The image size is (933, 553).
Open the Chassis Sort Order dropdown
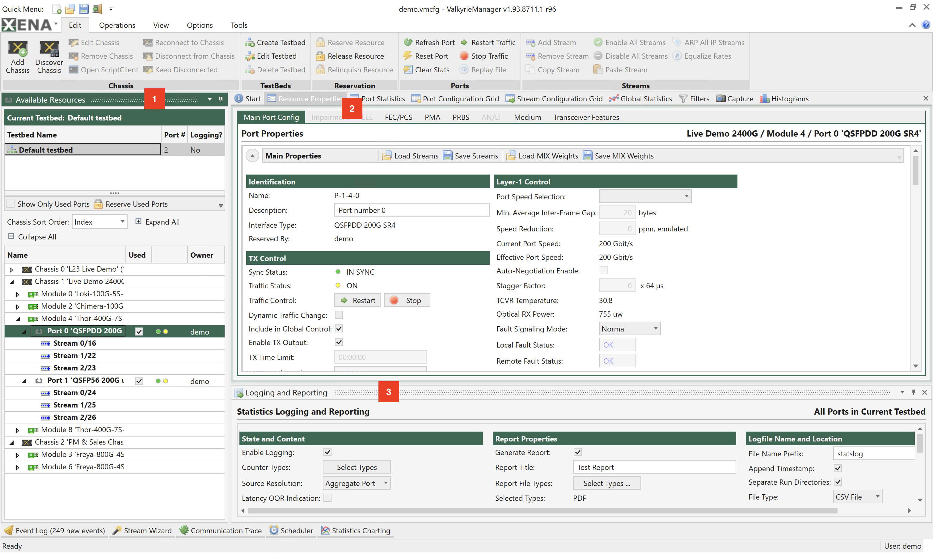99,222
